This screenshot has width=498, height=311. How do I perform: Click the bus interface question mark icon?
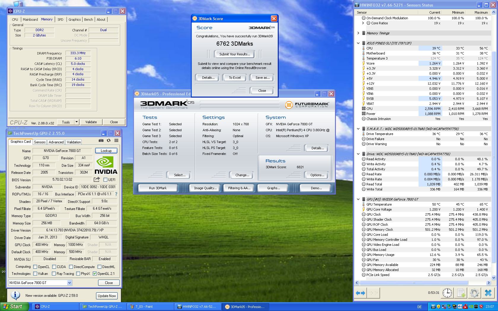pyautogui.click(x=116, y=194)
